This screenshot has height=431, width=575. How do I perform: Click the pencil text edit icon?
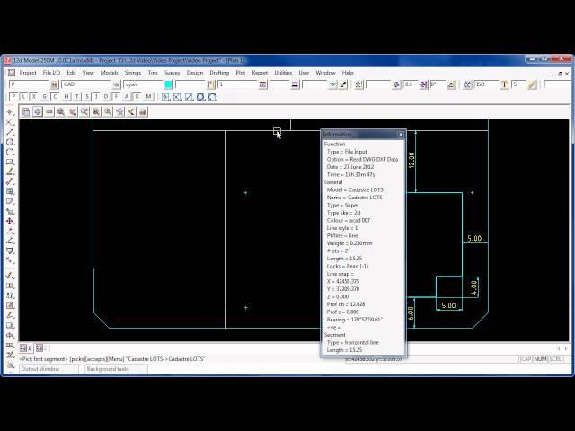coord(532,84)
